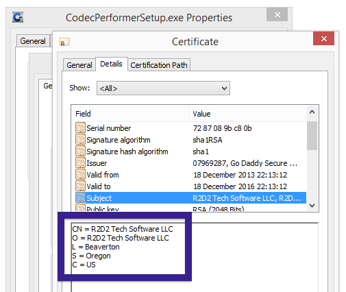Open the Properties window General tab
The width and height of the screenshot is (346, 292).
coord(33,41)
